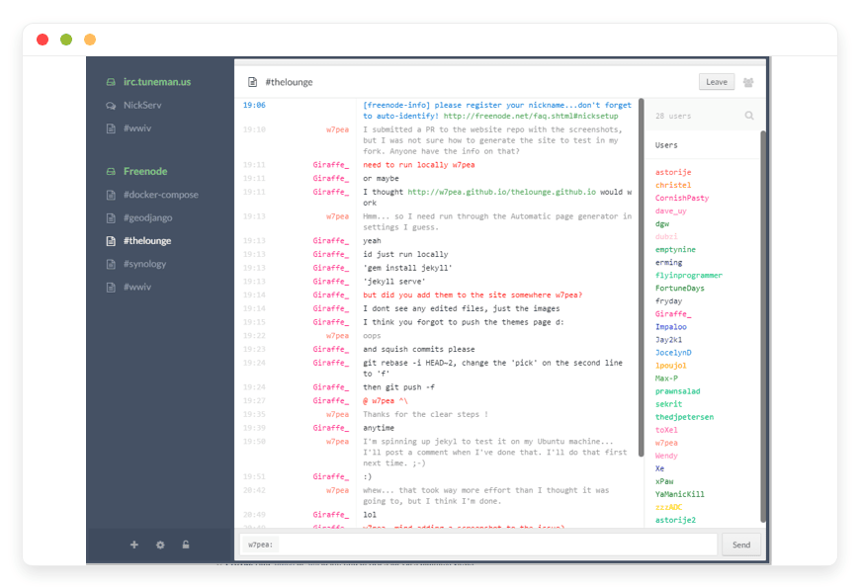This screenshot has height=588, width=860.
Task: Select user YaManicKill in the user list
Action: pyautogui.click(x=679, y=494)
